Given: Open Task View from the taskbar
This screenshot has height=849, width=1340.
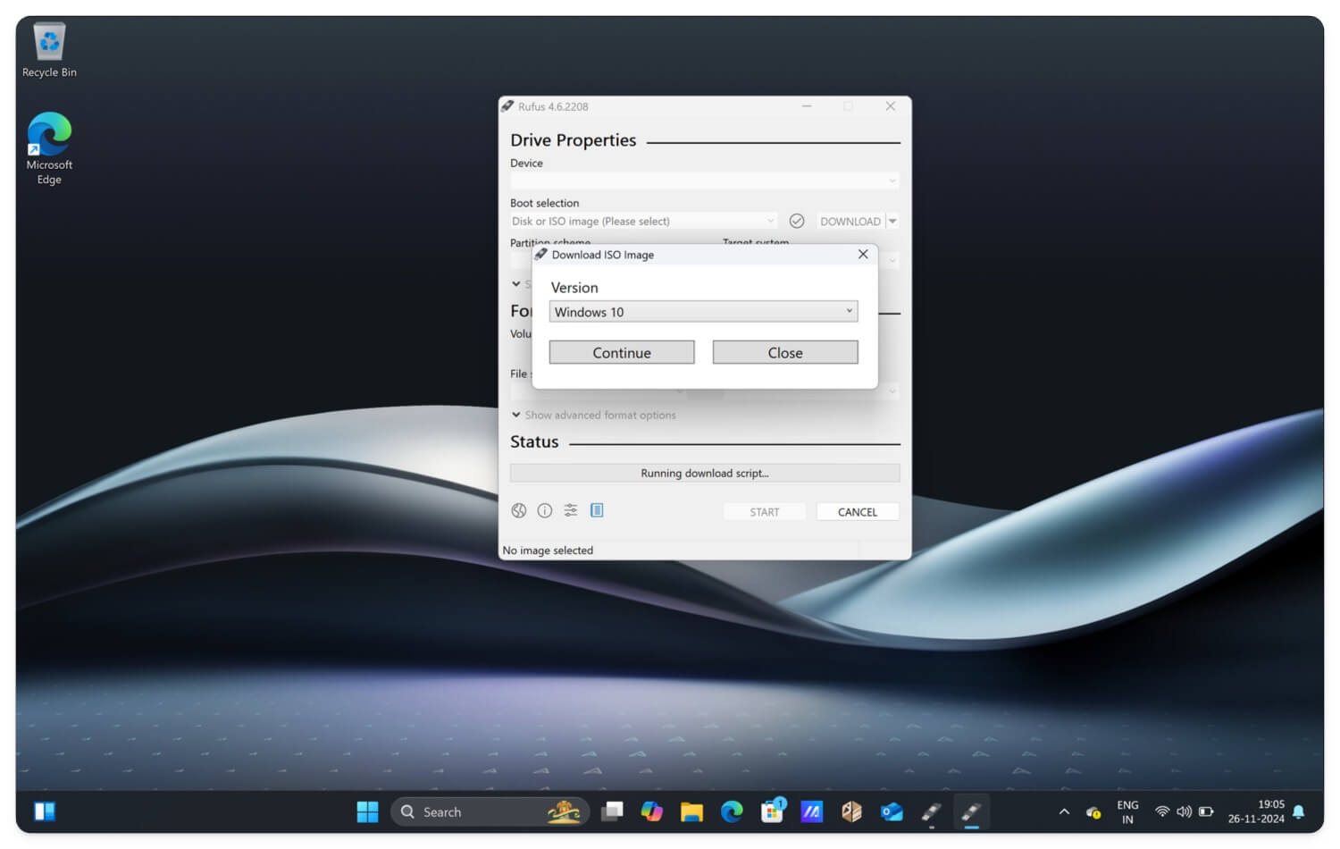Looking at the screenshot, I should tap(612, 811).
